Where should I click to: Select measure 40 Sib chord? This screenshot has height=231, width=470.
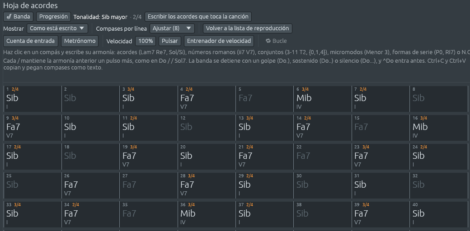coord(438,215)
